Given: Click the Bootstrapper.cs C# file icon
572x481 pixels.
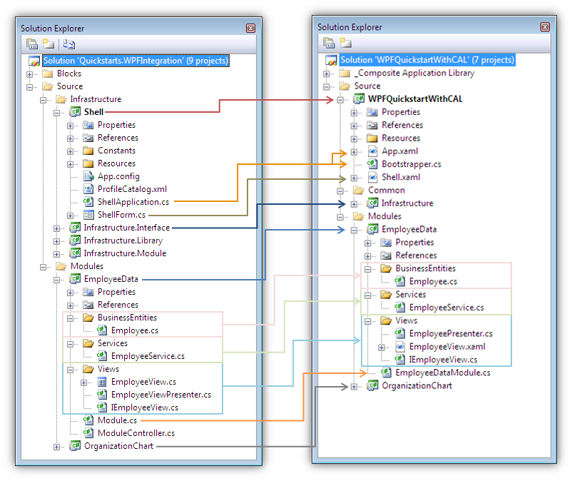Looking at the screenshot, I should (371, 163).
